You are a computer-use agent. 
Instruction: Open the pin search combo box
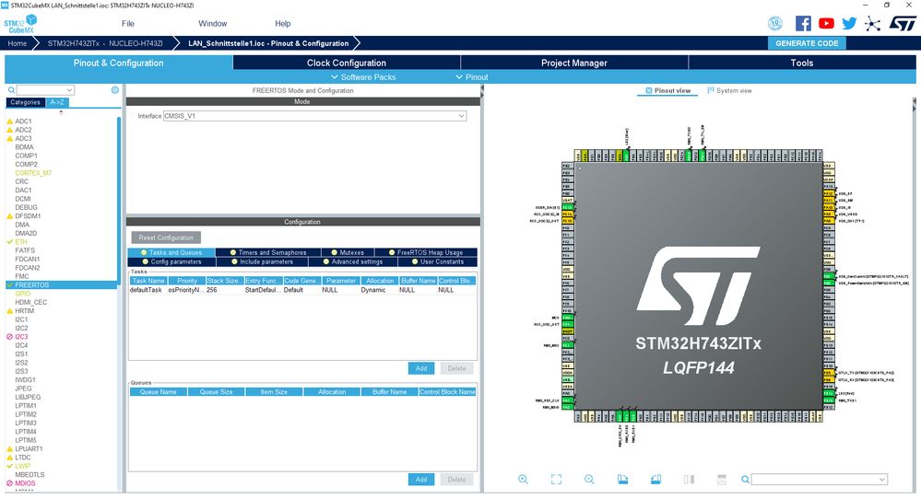819,480
